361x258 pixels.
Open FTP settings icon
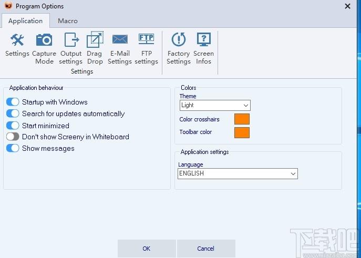(146, 39)
